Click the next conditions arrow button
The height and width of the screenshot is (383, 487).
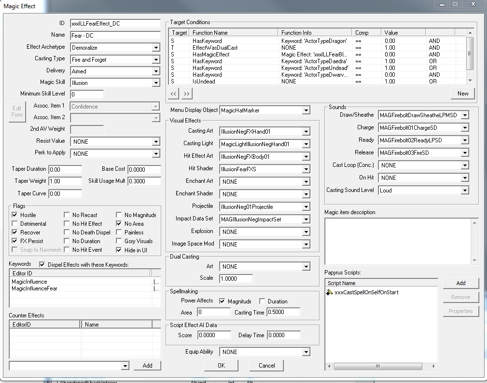pos(187,94)
